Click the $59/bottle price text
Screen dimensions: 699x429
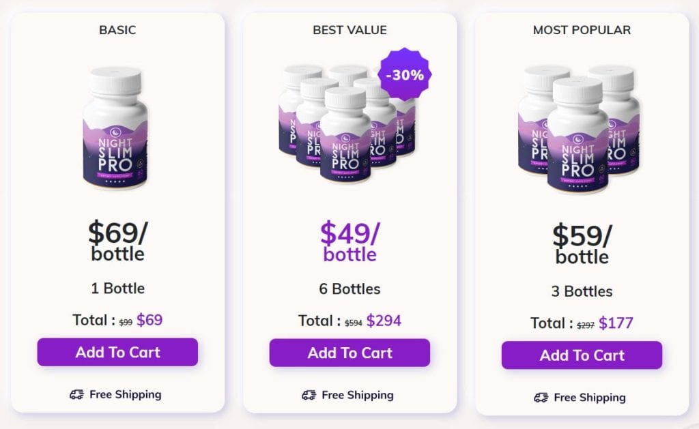coord(582,244)
